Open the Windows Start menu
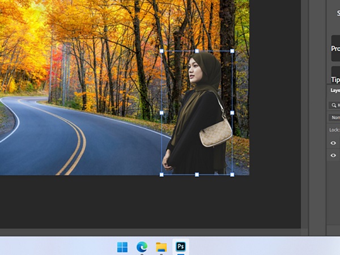Image resolution: width=340 pixels, height=255 pixels. pos(122,247)
